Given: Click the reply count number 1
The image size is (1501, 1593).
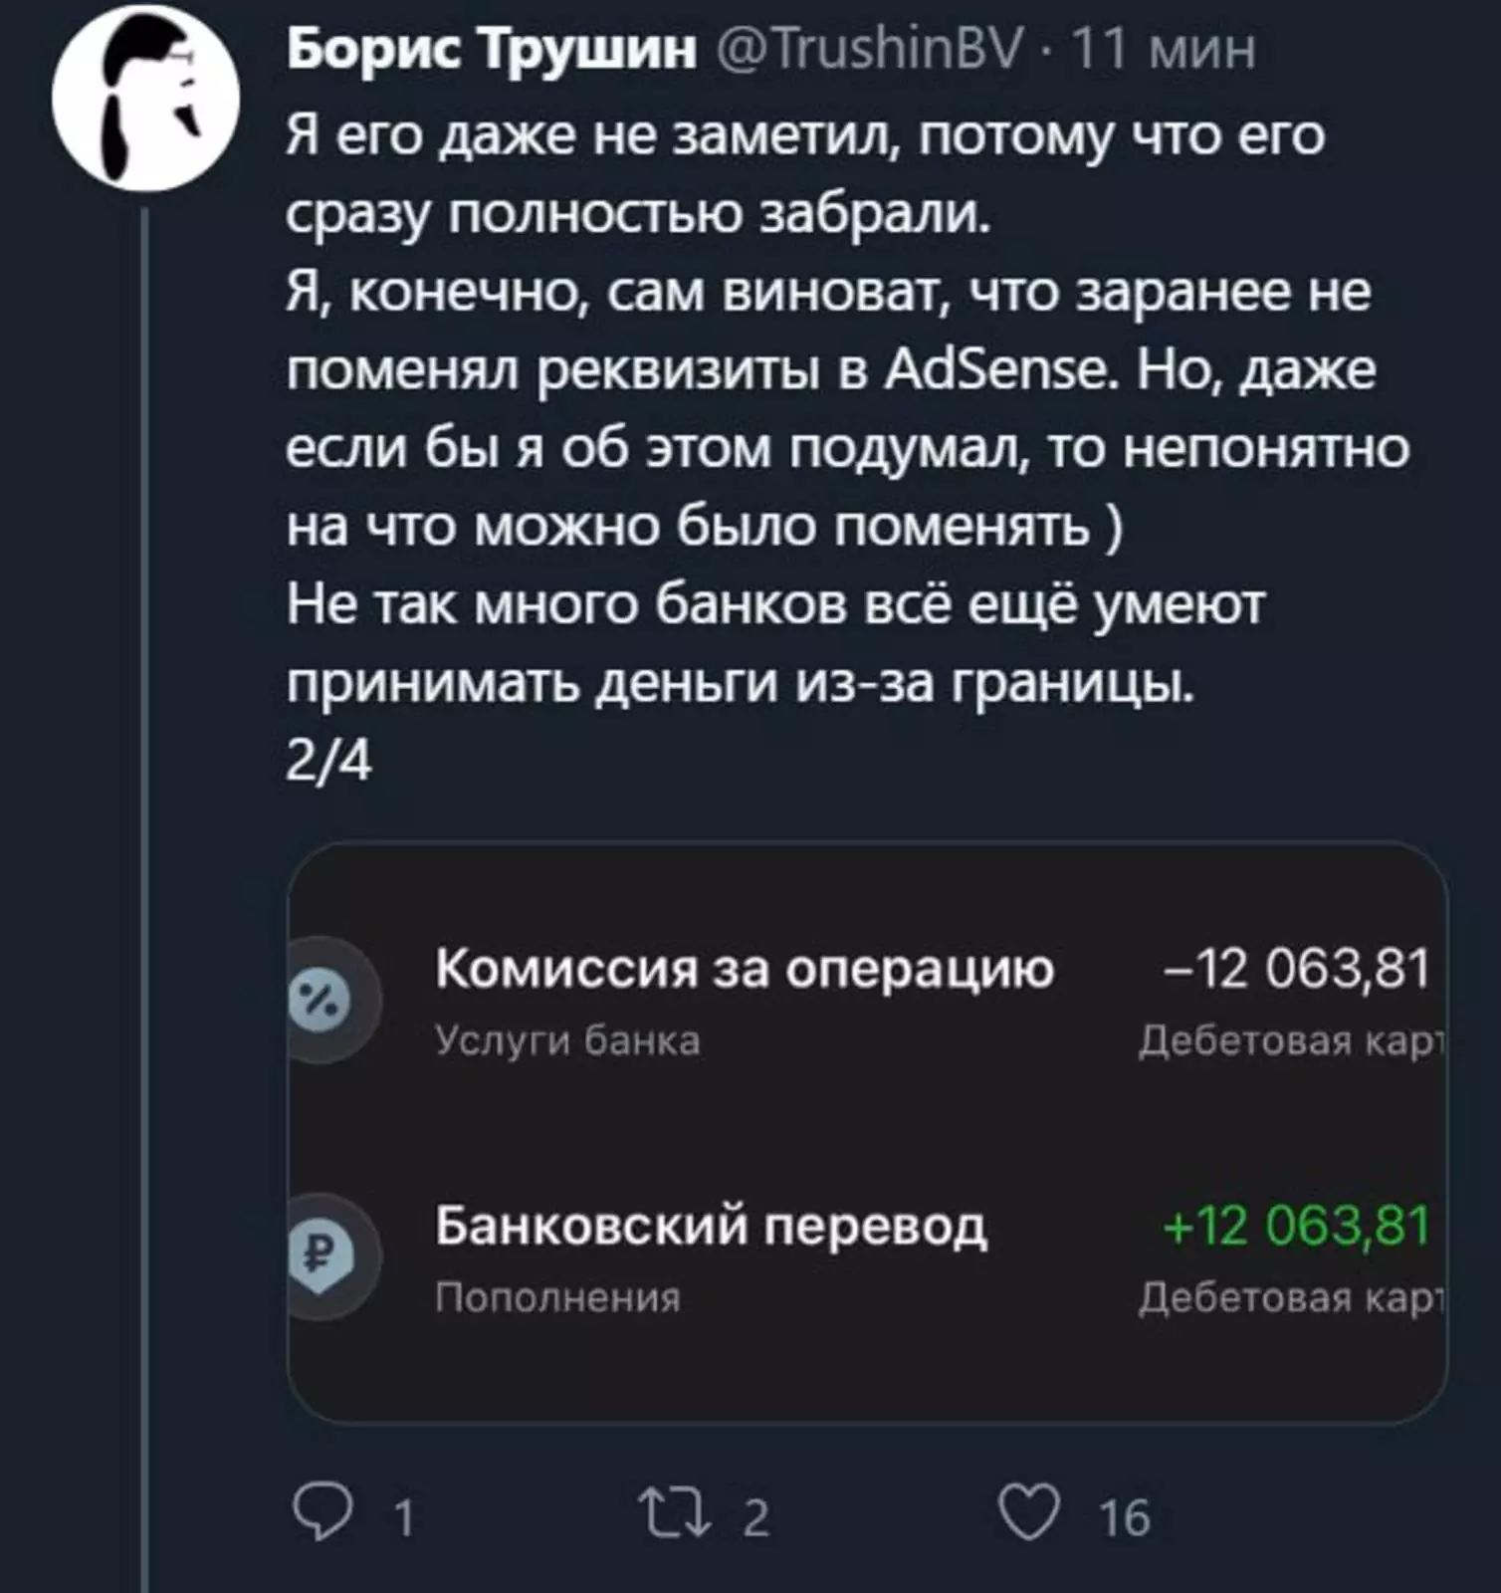Looking at the screenshot, I should [x=403, y=1519].
